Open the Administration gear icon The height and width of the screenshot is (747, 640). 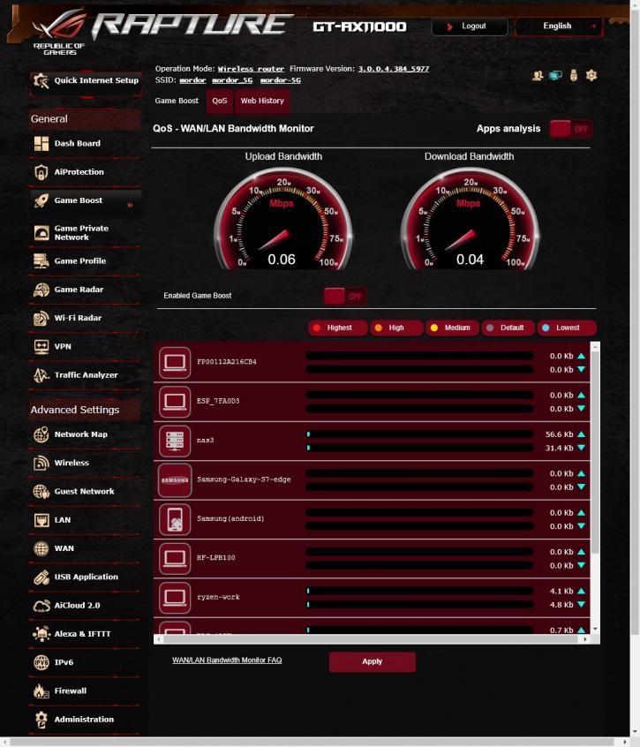(x=41, y=720)
